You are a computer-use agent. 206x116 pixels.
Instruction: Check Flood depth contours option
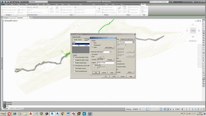point(74,68)
